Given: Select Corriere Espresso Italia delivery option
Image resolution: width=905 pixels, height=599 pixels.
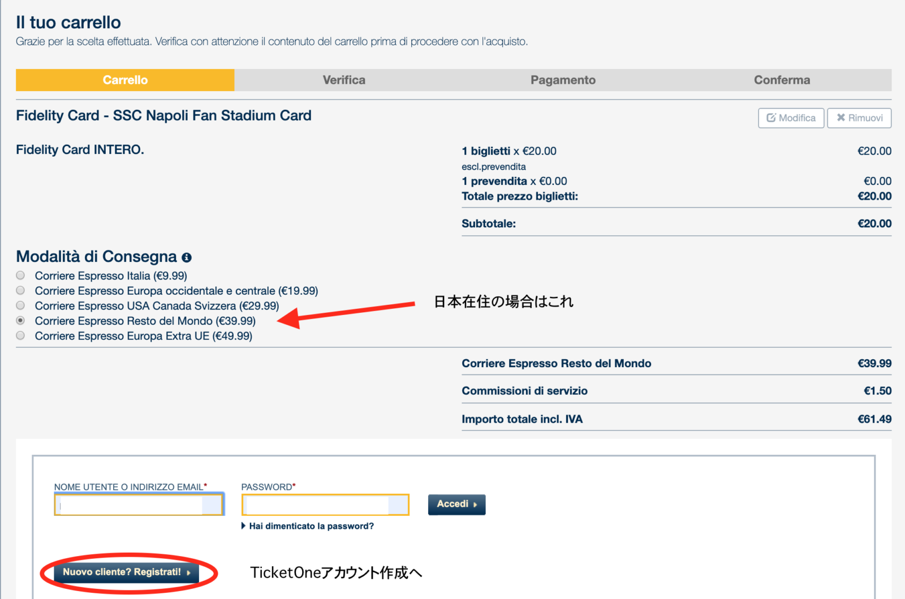Looking at the screenshot, I should [20, 275].
